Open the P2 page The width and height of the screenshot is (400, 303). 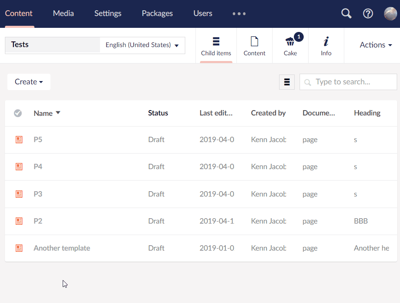click(x=38, y=221)
